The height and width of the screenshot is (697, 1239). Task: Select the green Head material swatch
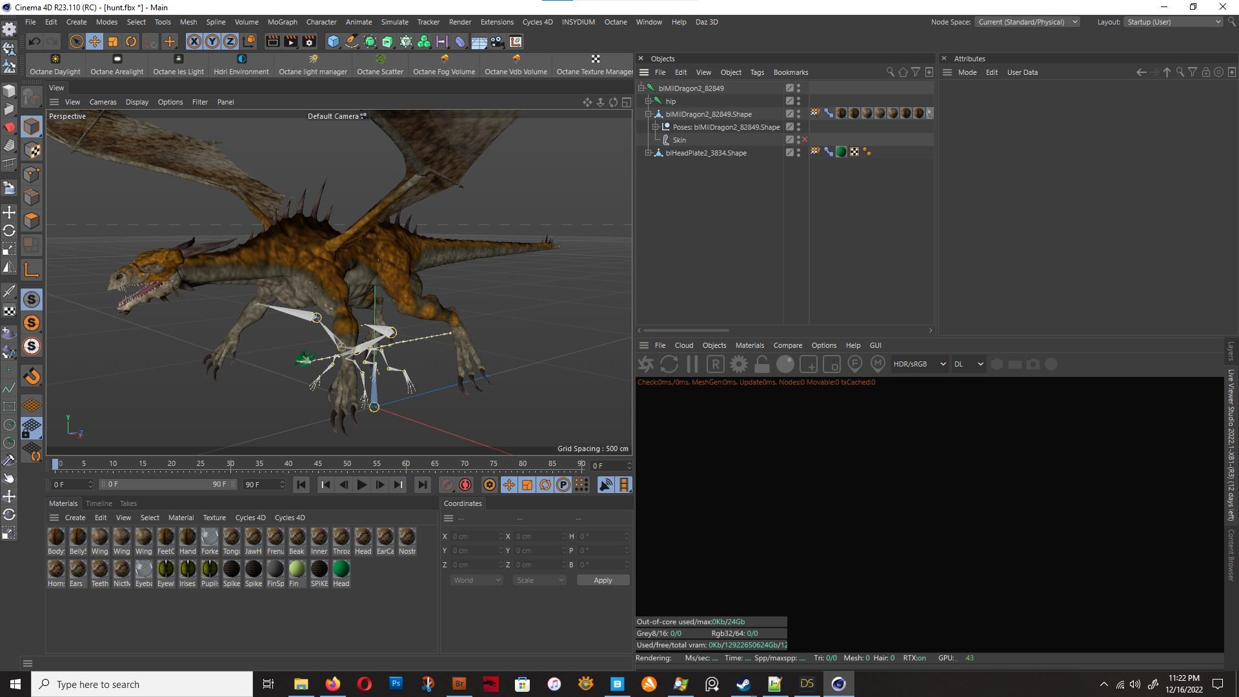(341, 569)
